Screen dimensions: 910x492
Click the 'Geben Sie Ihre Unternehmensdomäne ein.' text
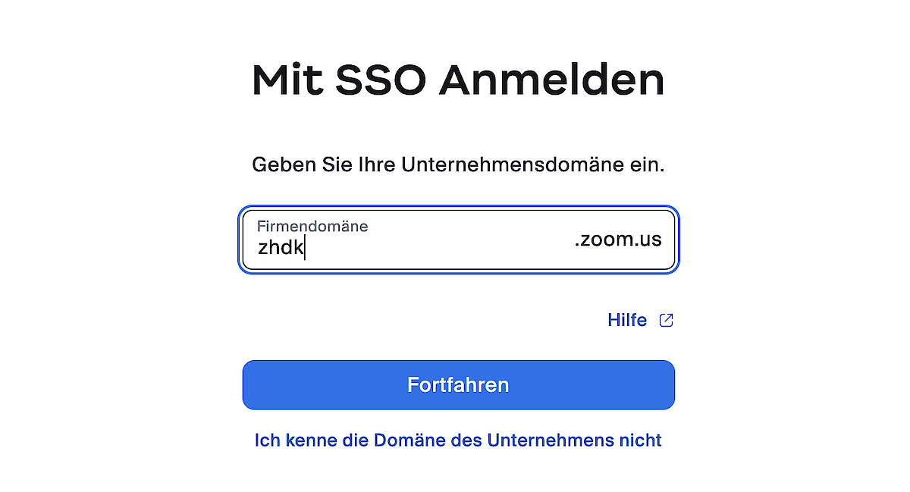tap(458, 165)
